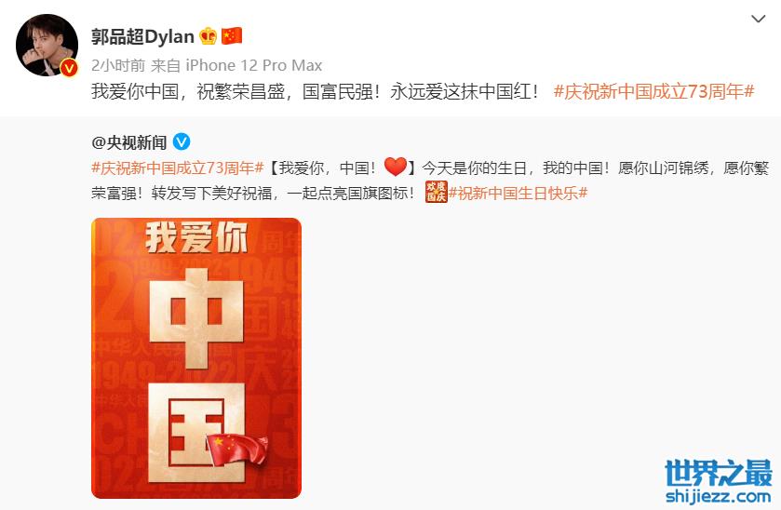Open the 郭品超Dylan username link

point(142,36)
